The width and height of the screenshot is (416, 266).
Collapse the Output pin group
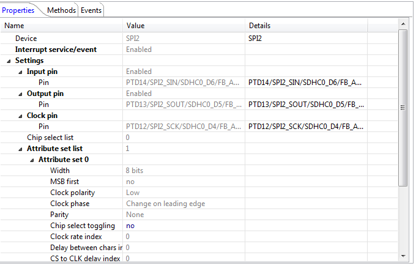coord(21,94)
